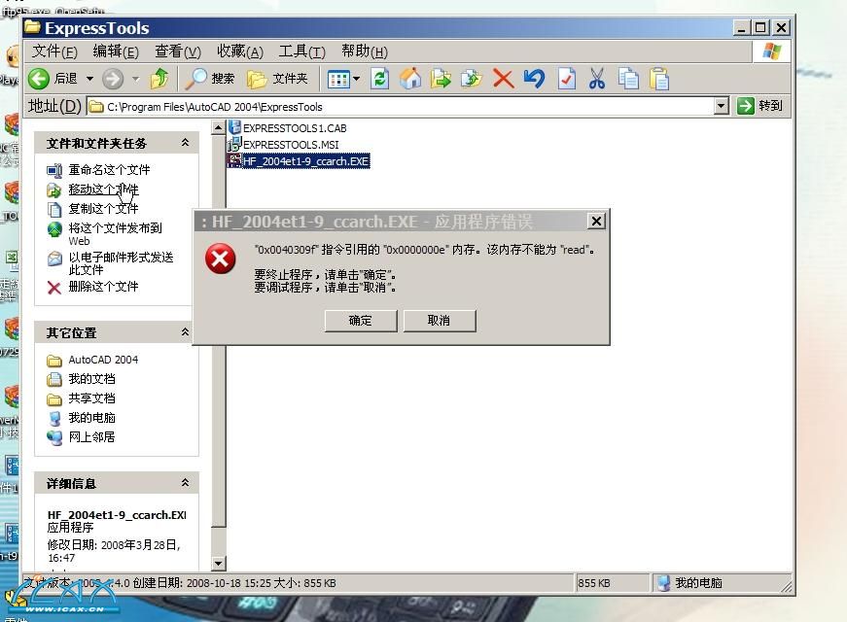Click the address bar path field
Screen dimensions: 847x622
(400, 106)
